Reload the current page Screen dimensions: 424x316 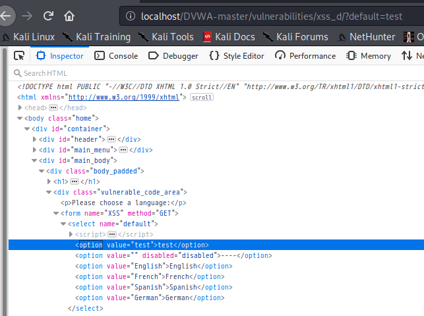coord(48,16)
